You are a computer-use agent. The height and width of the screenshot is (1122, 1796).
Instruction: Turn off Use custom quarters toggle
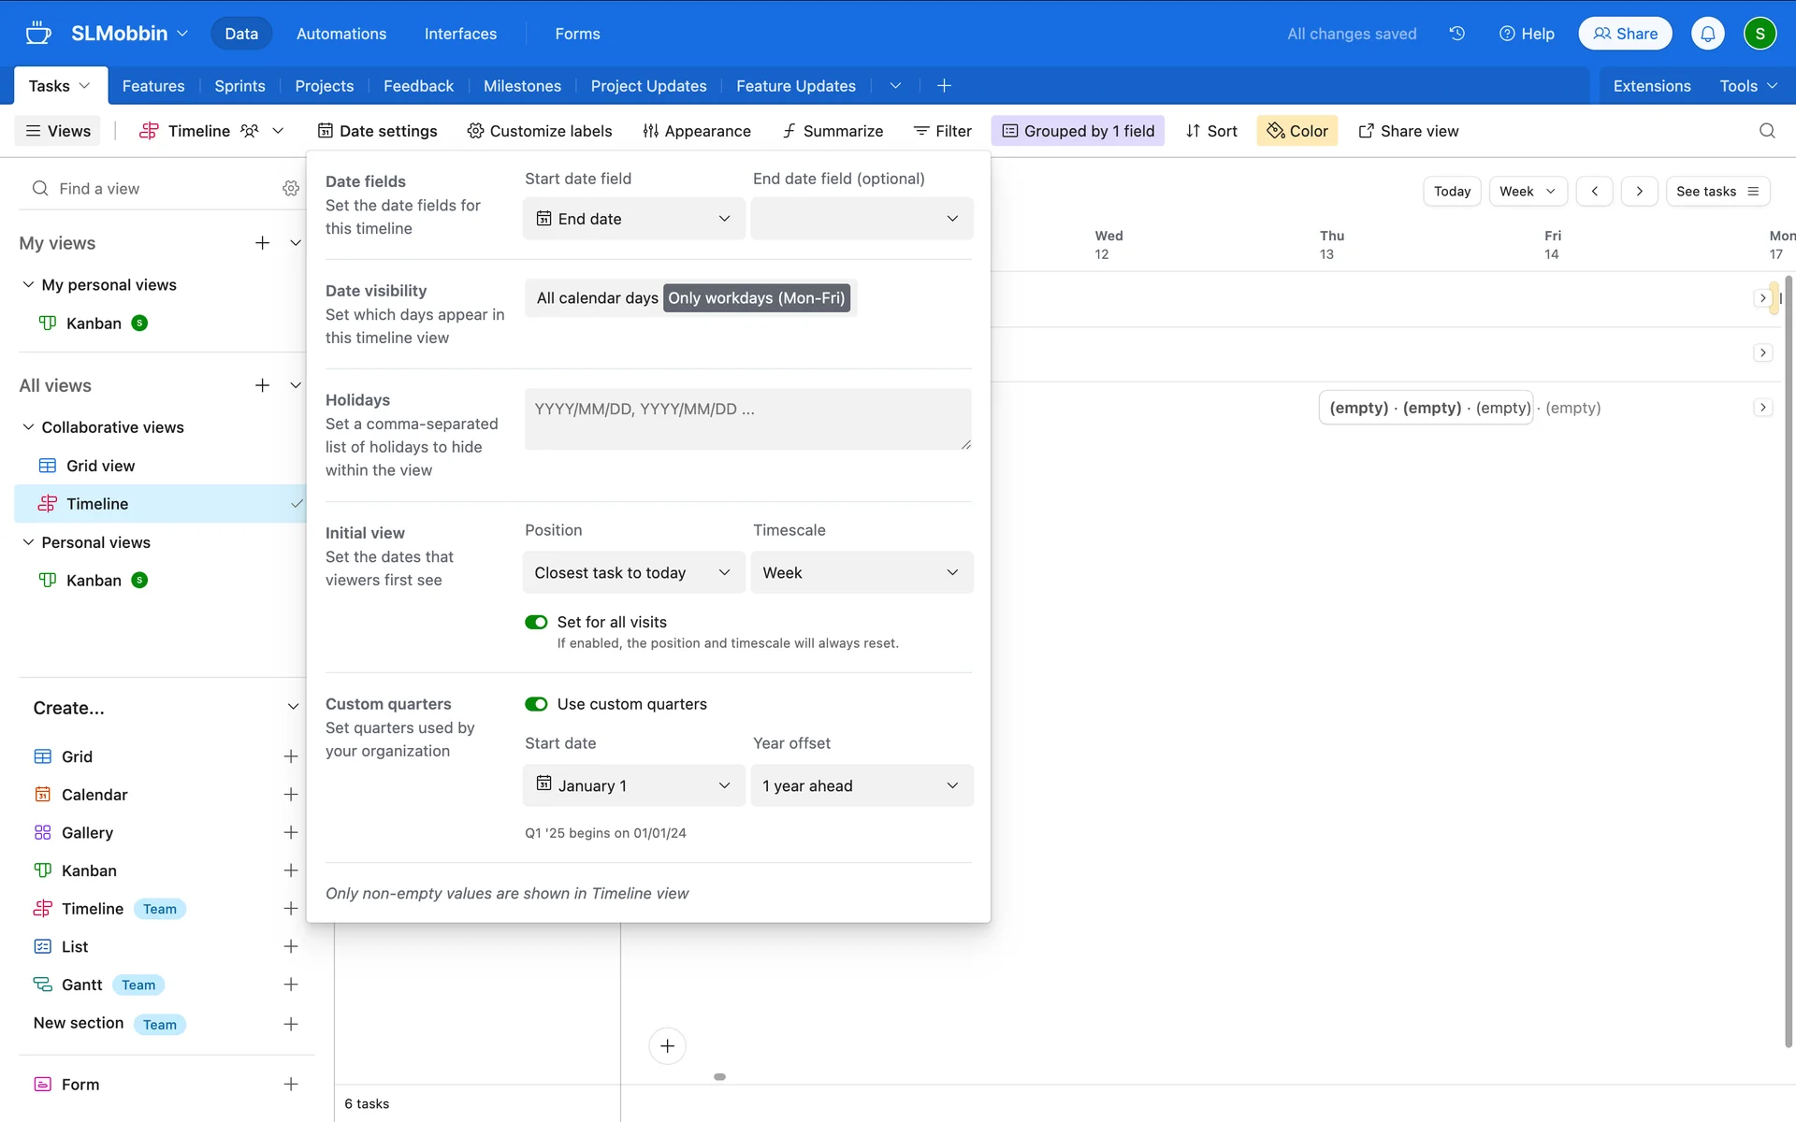pyautogui.click(x=536, y=704)
